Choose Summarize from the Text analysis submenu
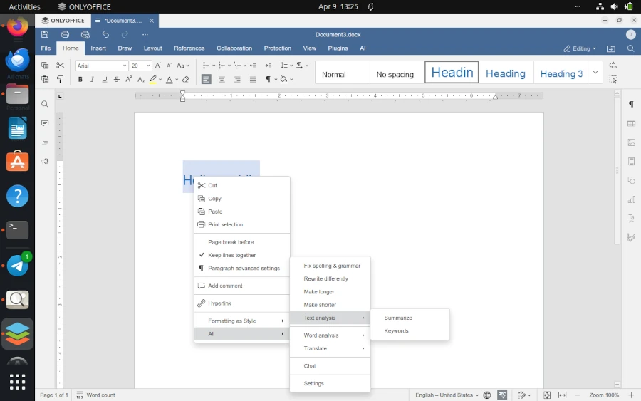 click(x=398, y=318)
